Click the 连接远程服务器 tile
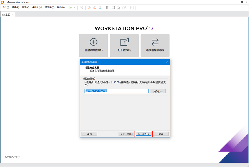The width and height of the screenshot is (249, 167). coord(155,45)
